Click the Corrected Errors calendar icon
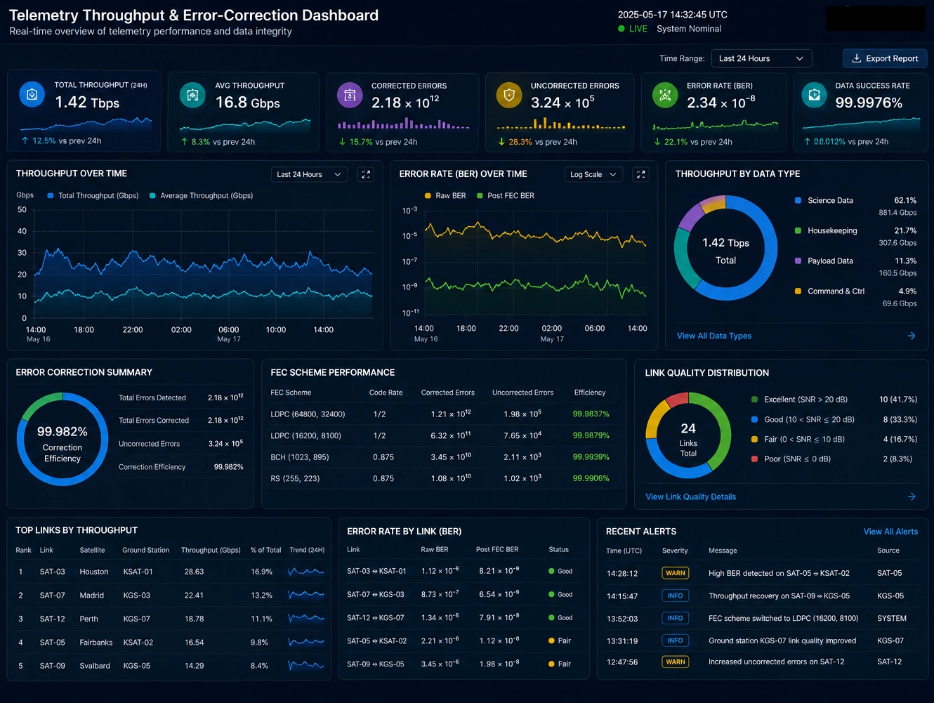The image size is (934, 703). 350,95
